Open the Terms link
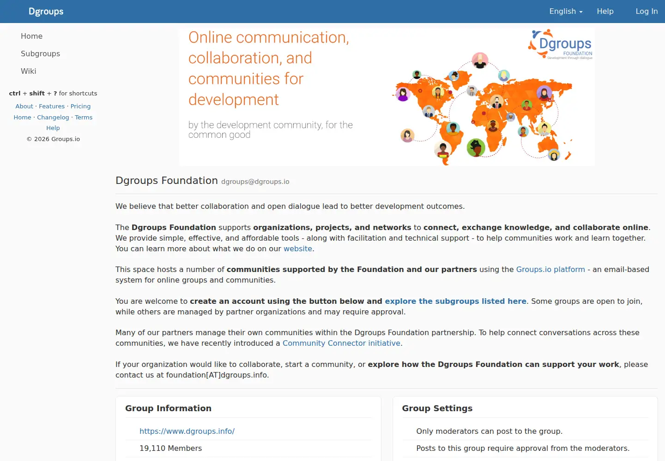The image size is (665, 461). coord(84,117)
